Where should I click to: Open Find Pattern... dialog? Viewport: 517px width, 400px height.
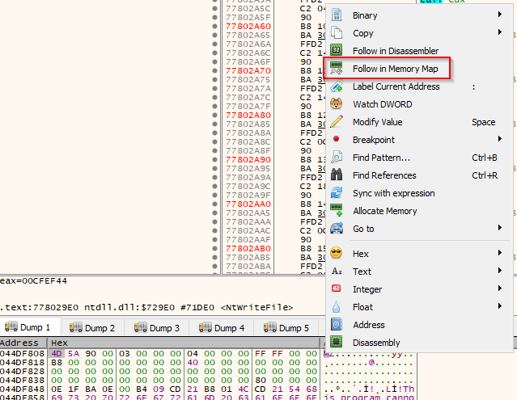pyautogui.click(x=382, y=158)
